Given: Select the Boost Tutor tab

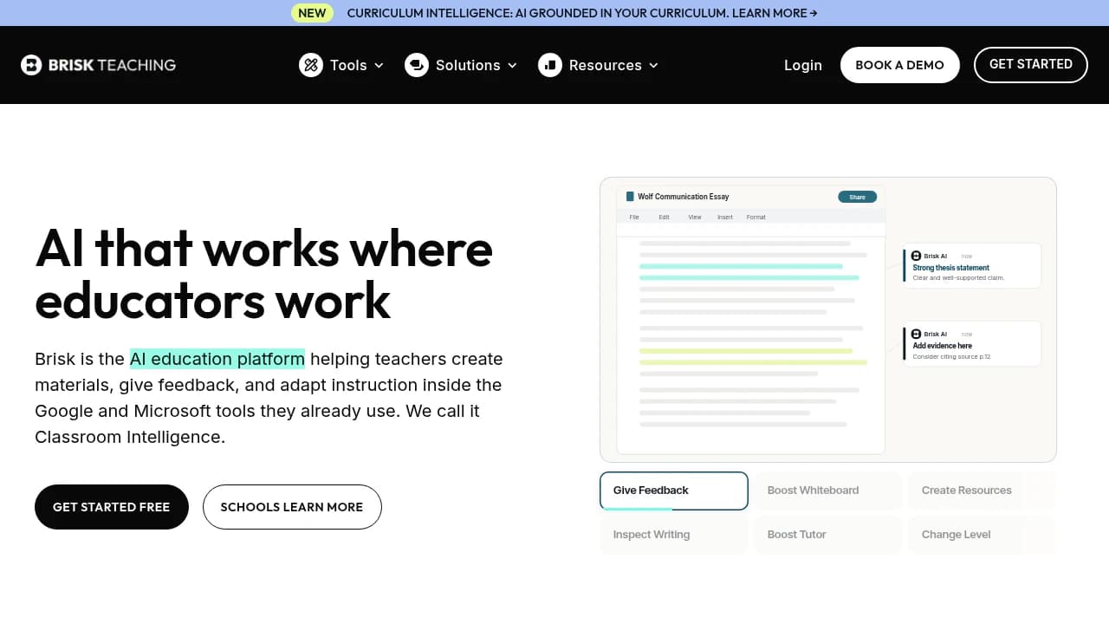Looking at the screenshot, I should (x=828, y=535).
